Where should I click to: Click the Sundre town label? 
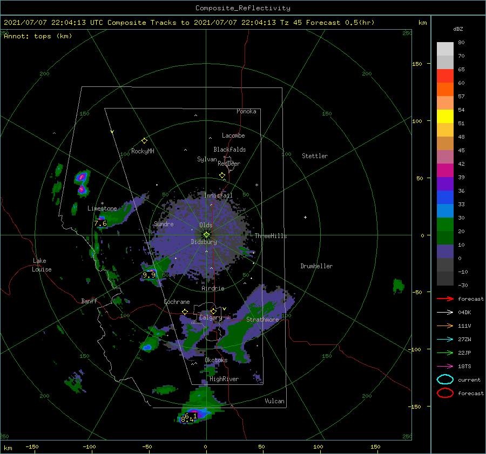coord(164,223)
